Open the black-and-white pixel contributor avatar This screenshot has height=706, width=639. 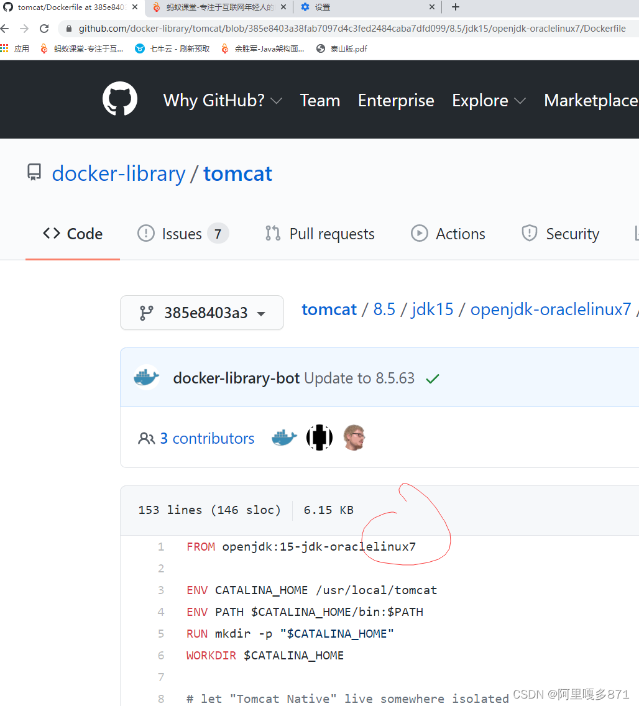pos(319,438)
